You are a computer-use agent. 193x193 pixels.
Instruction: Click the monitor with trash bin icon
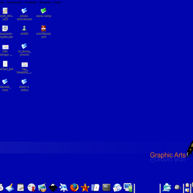[128, 188]
